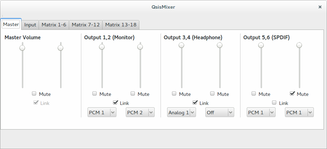Image resolution: width=327 pixels, height=149 pixels.
Task: Switch to the Input tab
Action: (x=30, y=25)
